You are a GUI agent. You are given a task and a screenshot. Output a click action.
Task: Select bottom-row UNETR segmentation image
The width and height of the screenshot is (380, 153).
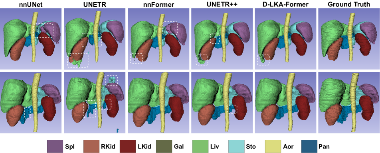(x=95, y=103)
